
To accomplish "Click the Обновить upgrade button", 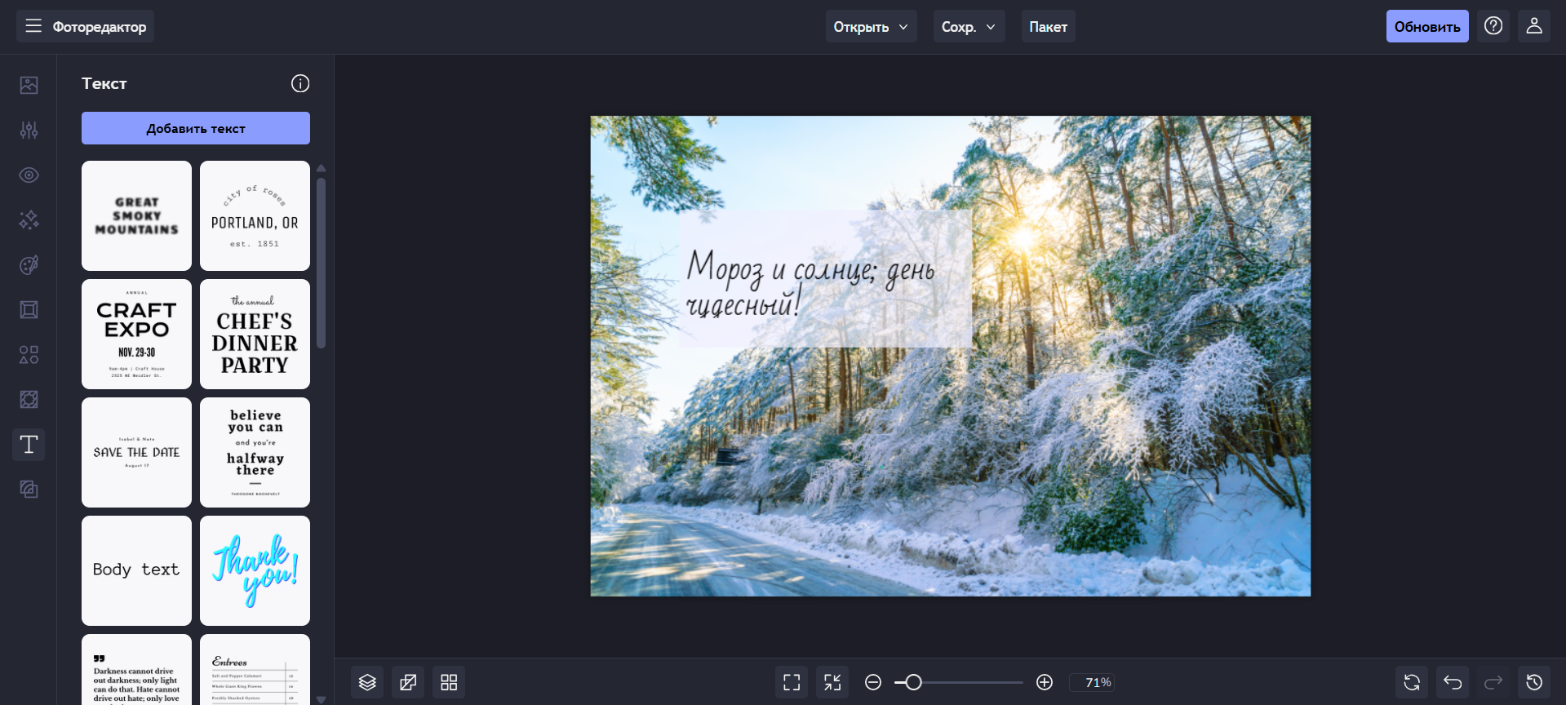I will (1426, 27).
